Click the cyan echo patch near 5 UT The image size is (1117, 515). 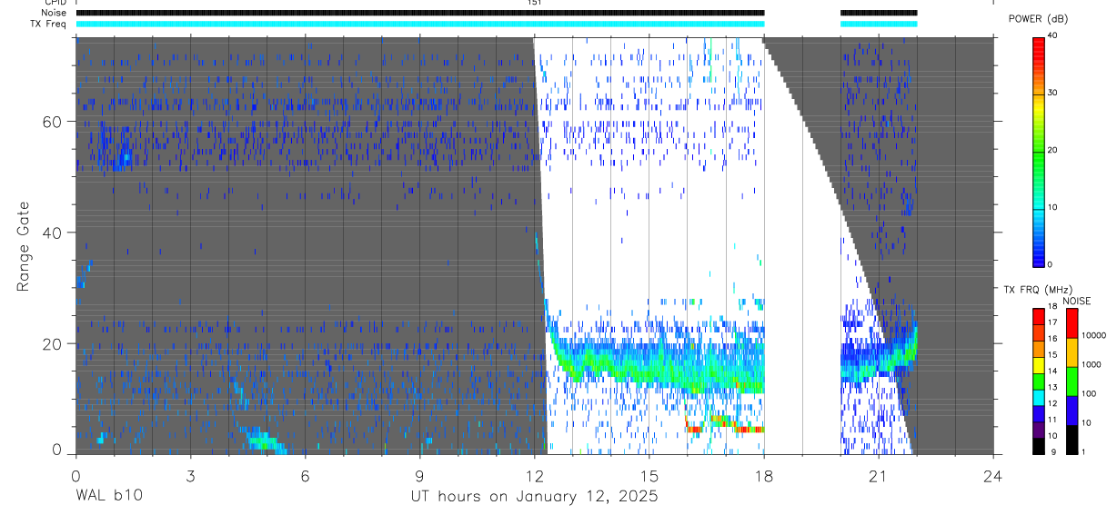(x=263, y=441)
